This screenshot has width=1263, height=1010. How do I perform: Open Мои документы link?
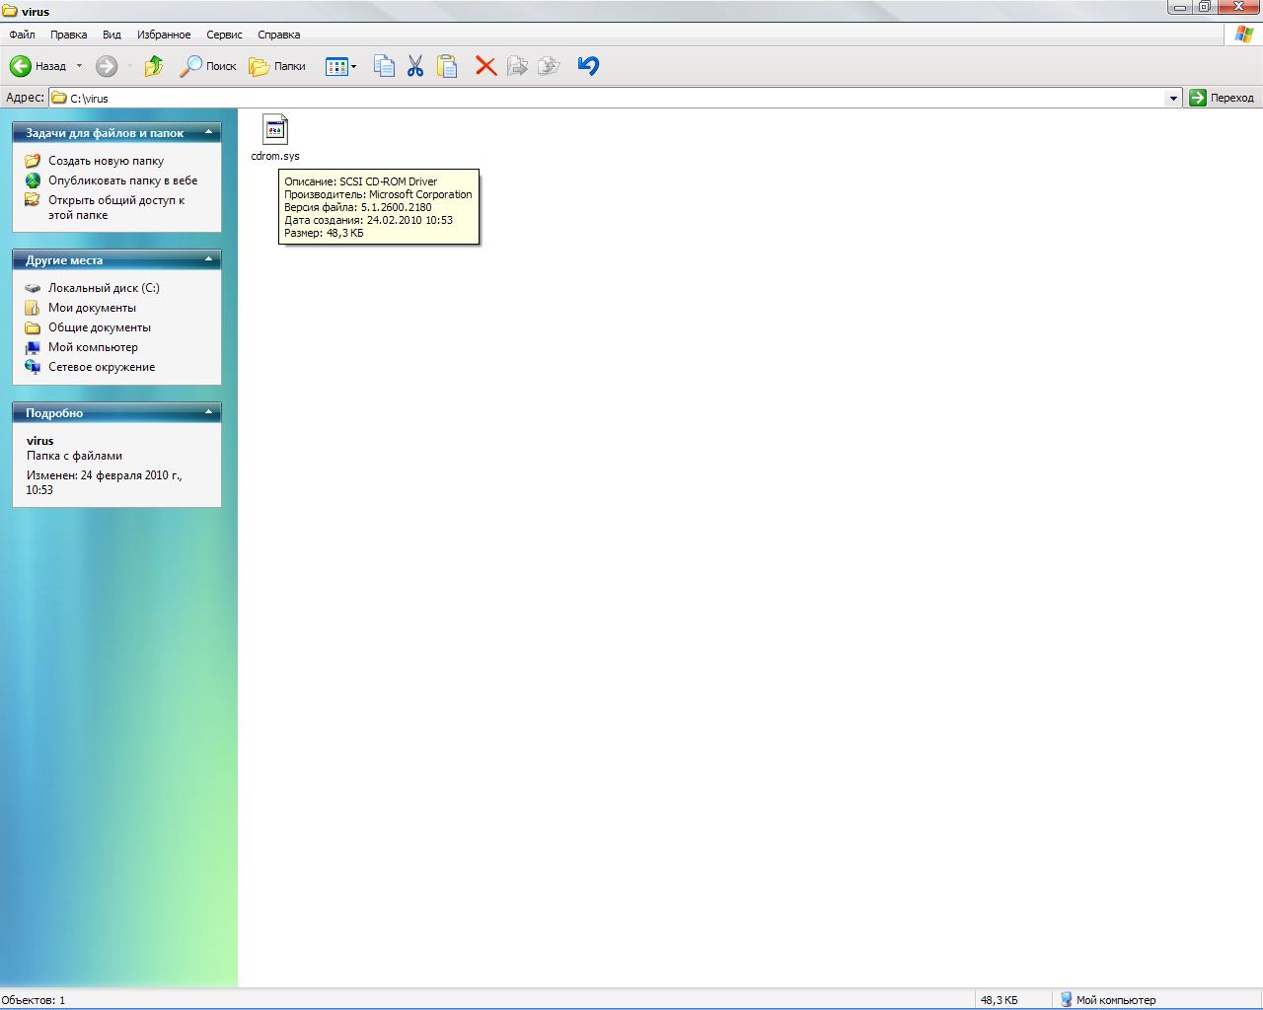click(x=93, y=308)
